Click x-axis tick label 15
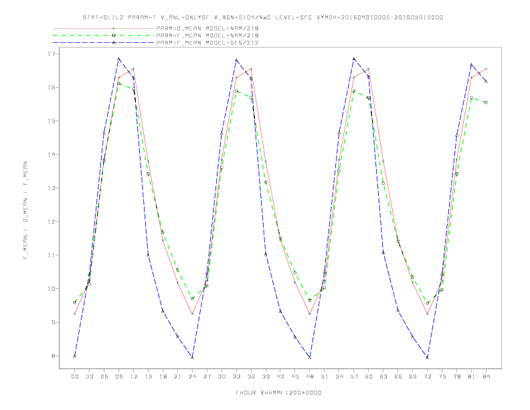 point(148,377)
